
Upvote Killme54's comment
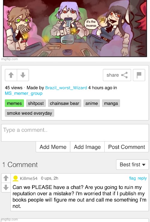[6, 178]
